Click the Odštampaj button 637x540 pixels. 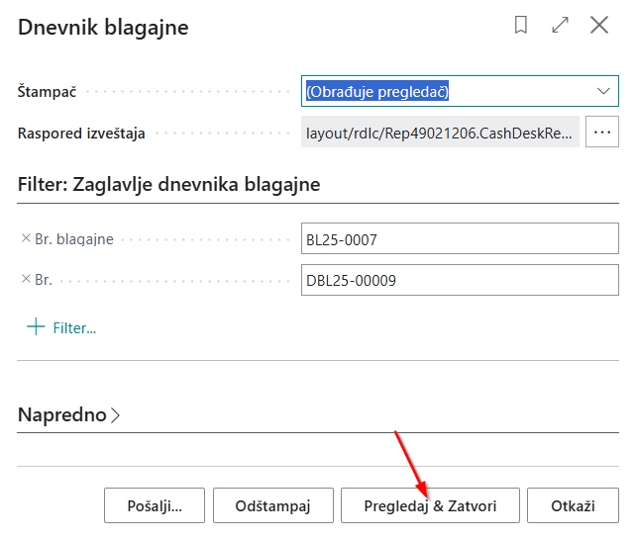(273, 505)
